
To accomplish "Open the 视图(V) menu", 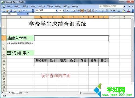I will (25, 6).
